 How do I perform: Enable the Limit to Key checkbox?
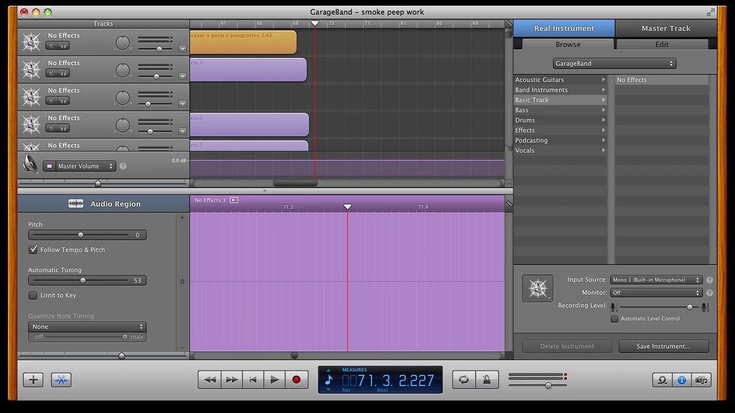[33, 295]
